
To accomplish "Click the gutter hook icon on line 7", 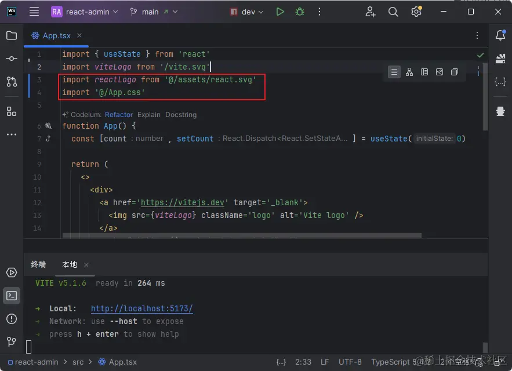I will (48, 139).
